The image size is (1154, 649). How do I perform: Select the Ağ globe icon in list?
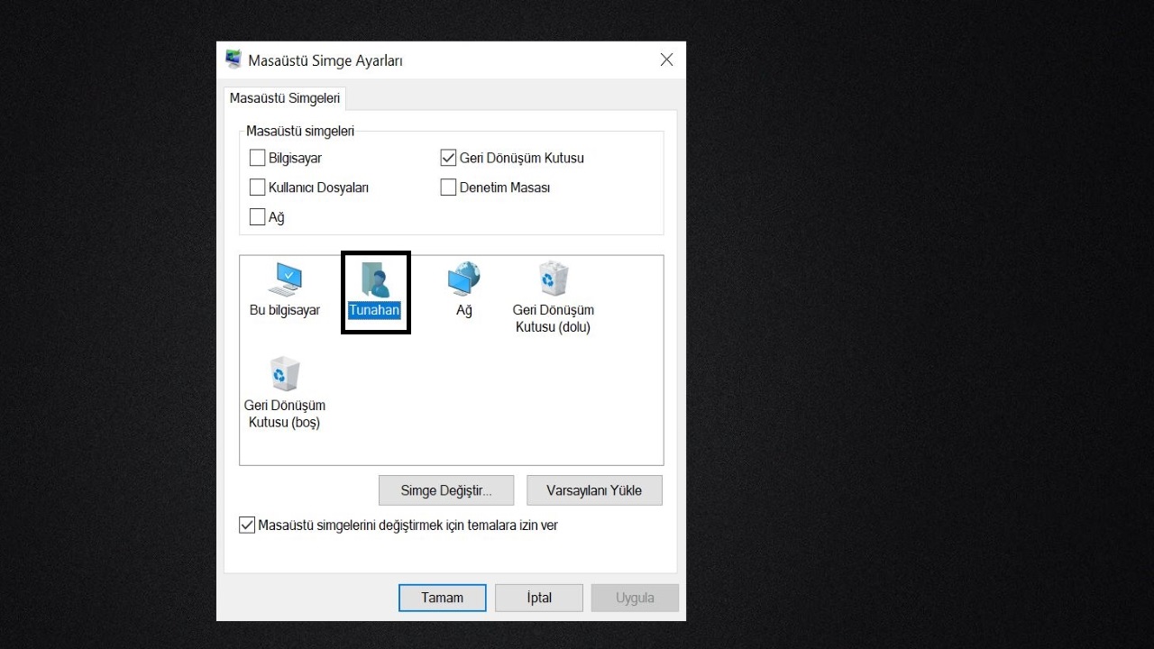(463, 280)
